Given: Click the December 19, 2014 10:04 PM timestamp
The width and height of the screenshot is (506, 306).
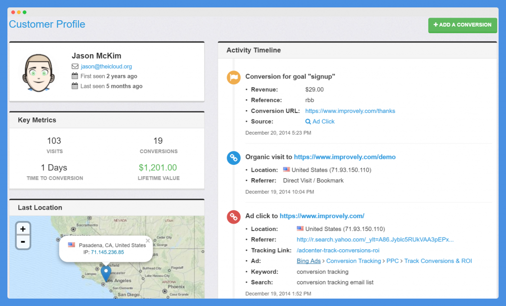Looking at the screenshot, I should [280, 192].
